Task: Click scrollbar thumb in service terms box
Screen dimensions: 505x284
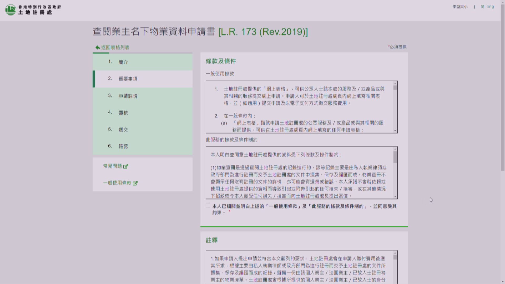Action: pyautogui.click(x=395, y=157)
